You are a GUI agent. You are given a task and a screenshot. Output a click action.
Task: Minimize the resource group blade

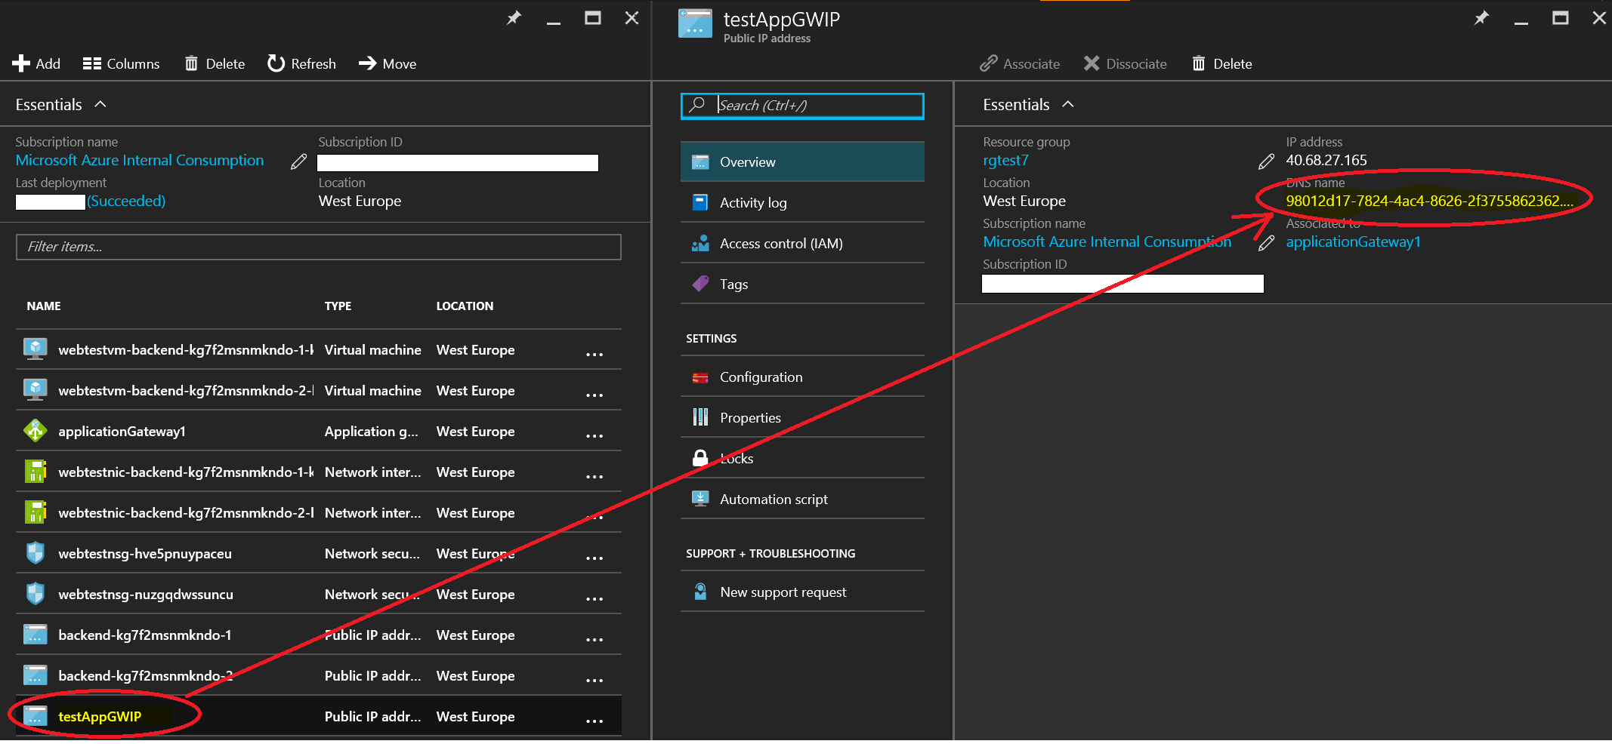point(554,23)
